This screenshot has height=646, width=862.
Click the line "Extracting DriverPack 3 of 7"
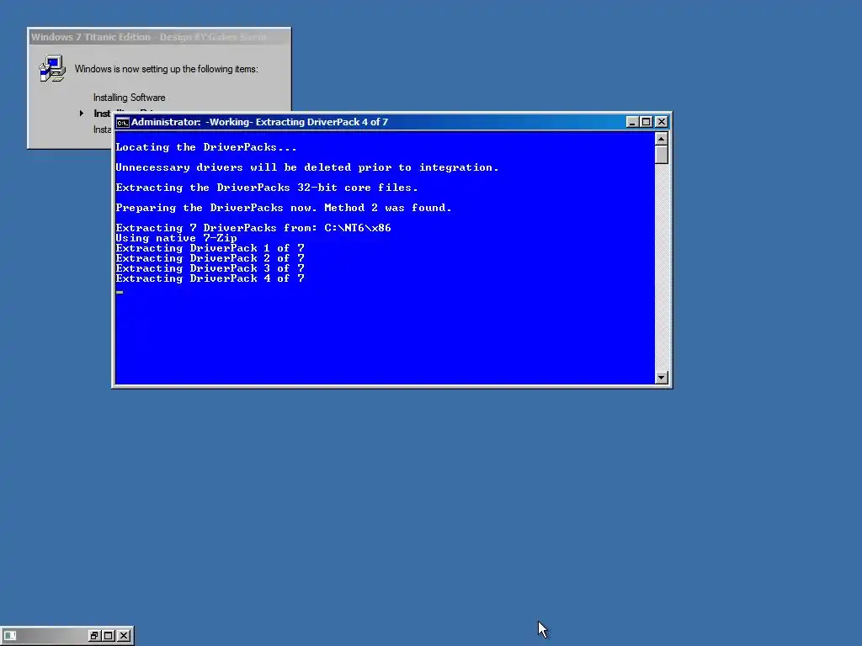[x=210, y=268]
